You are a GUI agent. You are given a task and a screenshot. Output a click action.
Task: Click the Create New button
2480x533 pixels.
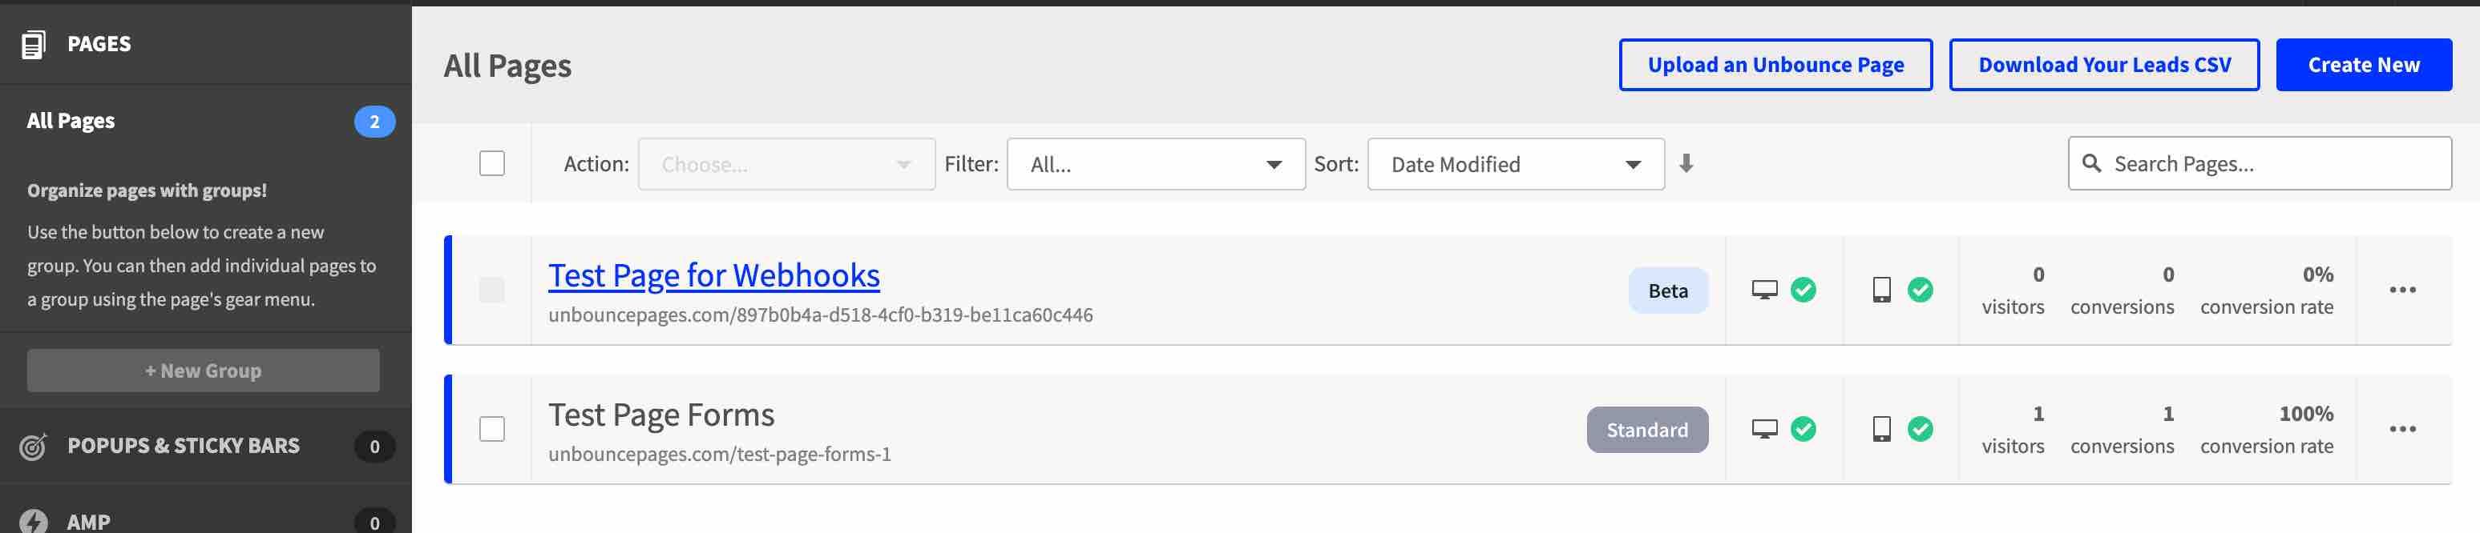point(2364,65)
